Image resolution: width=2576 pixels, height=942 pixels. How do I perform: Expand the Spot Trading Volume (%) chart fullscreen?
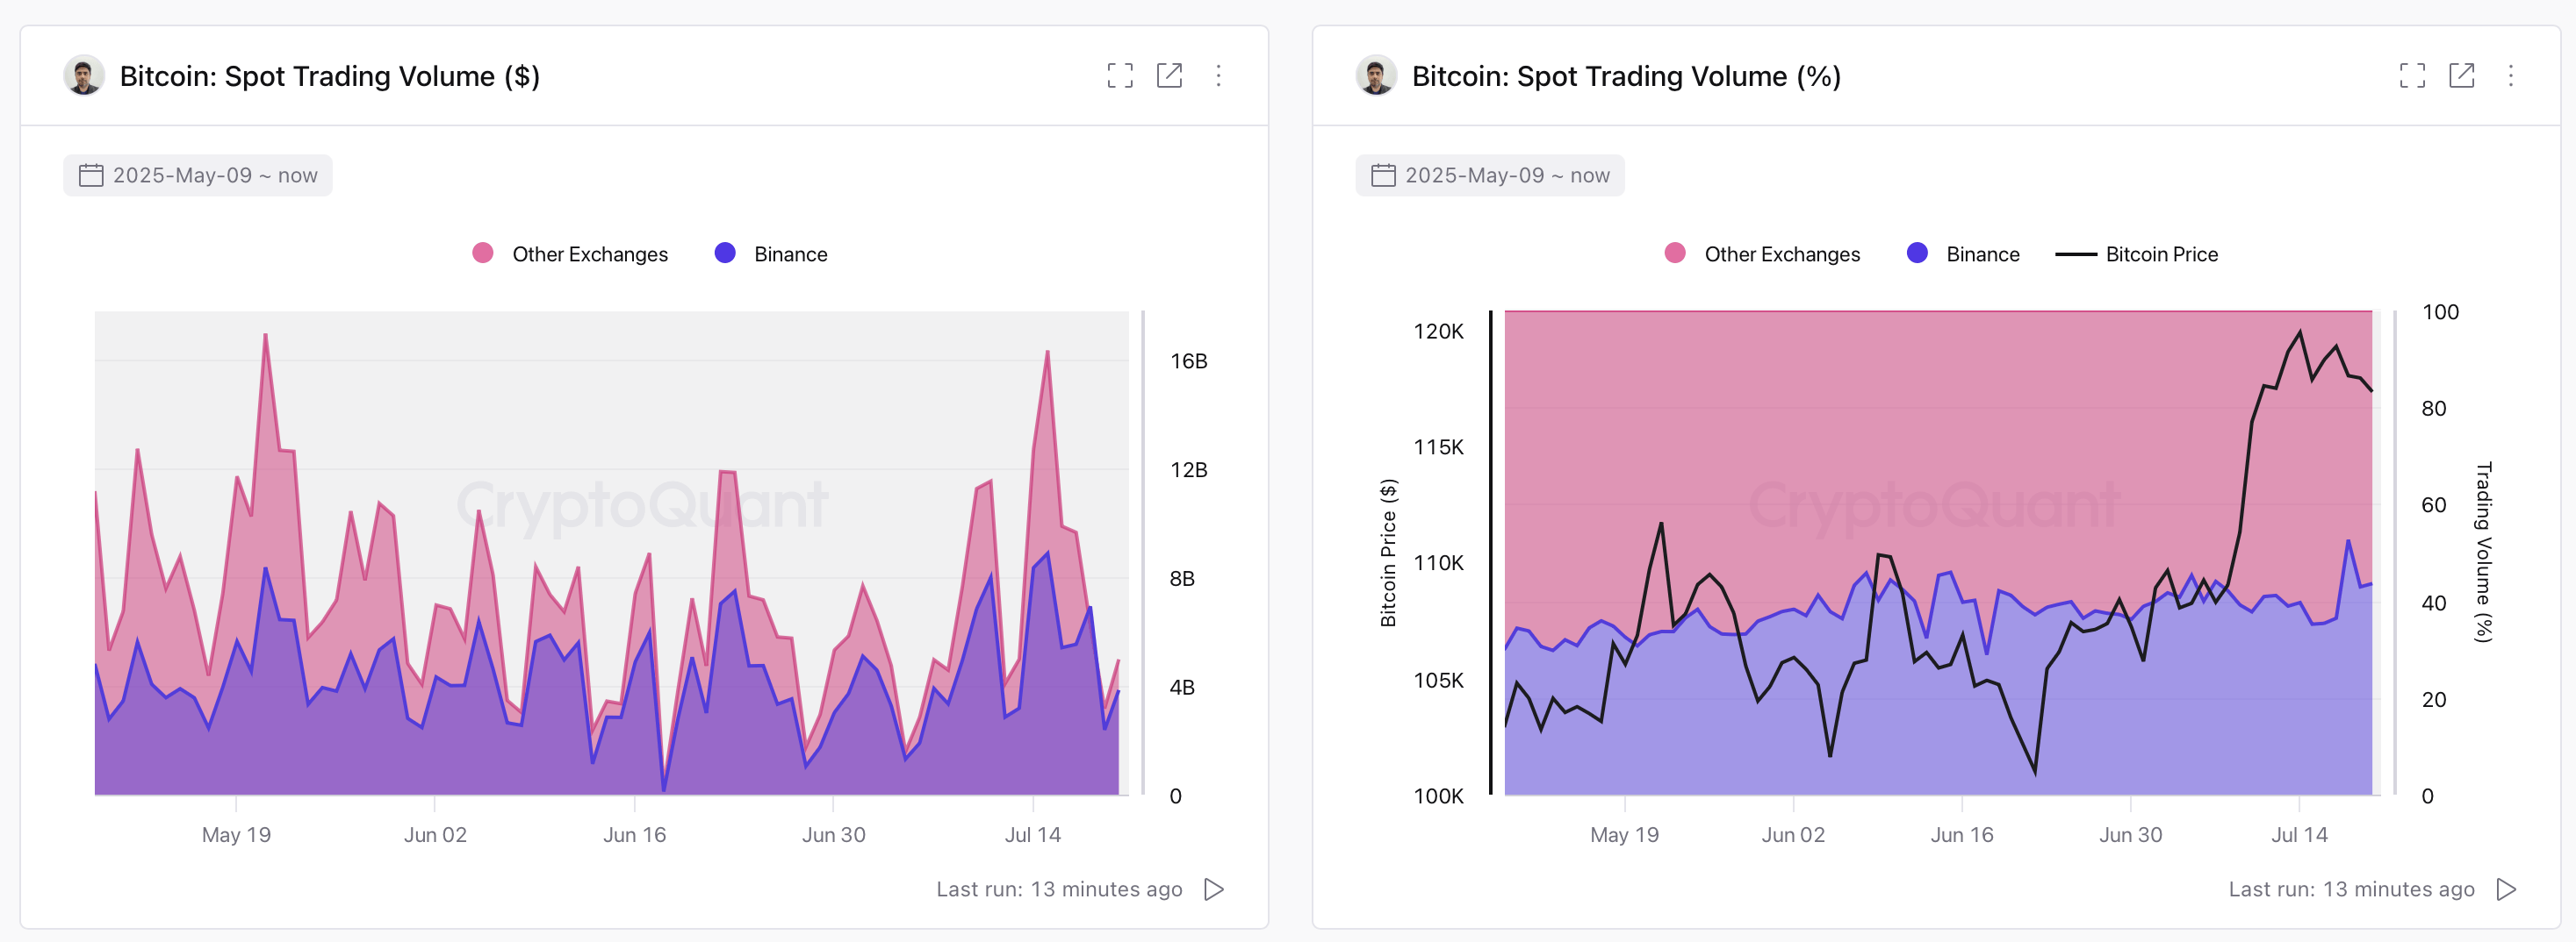(2411, 76)
